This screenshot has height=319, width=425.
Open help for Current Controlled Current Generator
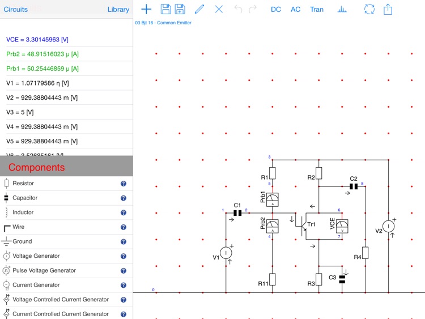click(x=124, y=314)
